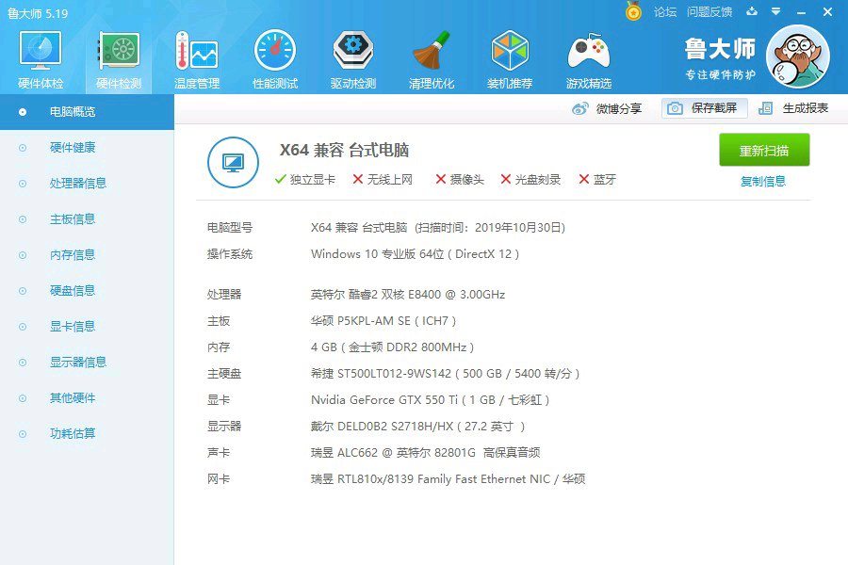Screen dimensions: 848x565
Task: Click the 鲁大师 mascot avatar
Action: (798, 56)
